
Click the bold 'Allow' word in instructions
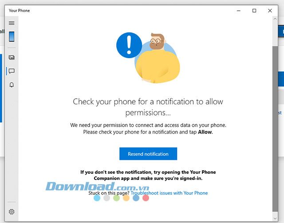coord(205,132)
